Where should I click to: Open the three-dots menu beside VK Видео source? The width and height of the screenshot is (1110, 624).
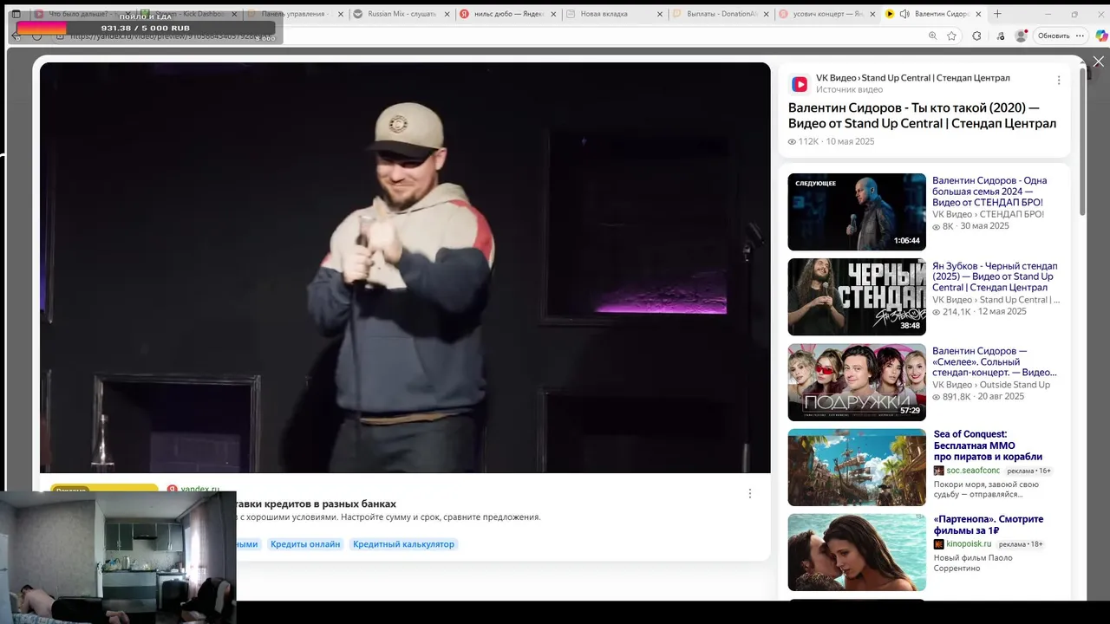point(1058,81)
